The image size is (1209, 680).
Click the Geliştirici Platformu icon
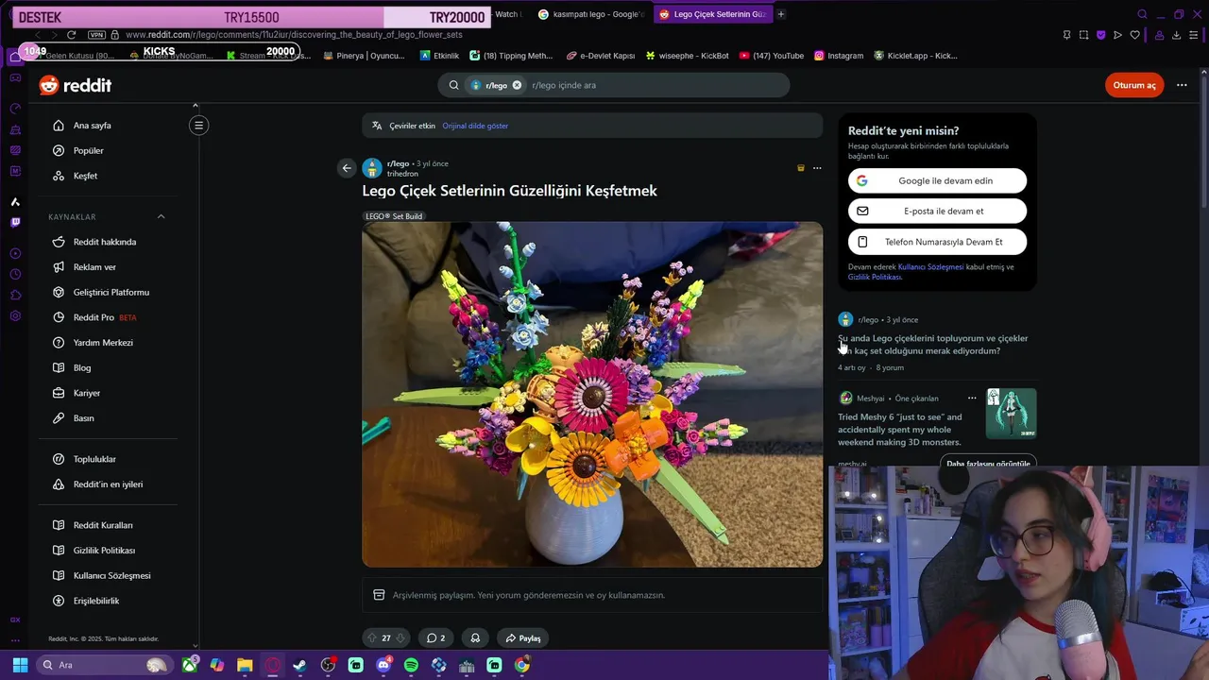point(59,292)
